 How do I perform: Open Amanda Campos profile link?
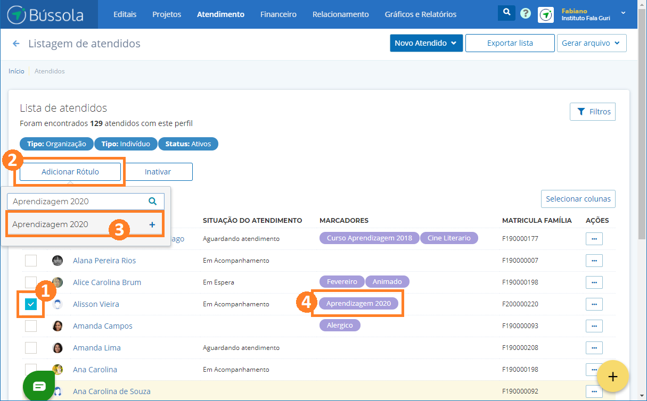pos(102,326)
